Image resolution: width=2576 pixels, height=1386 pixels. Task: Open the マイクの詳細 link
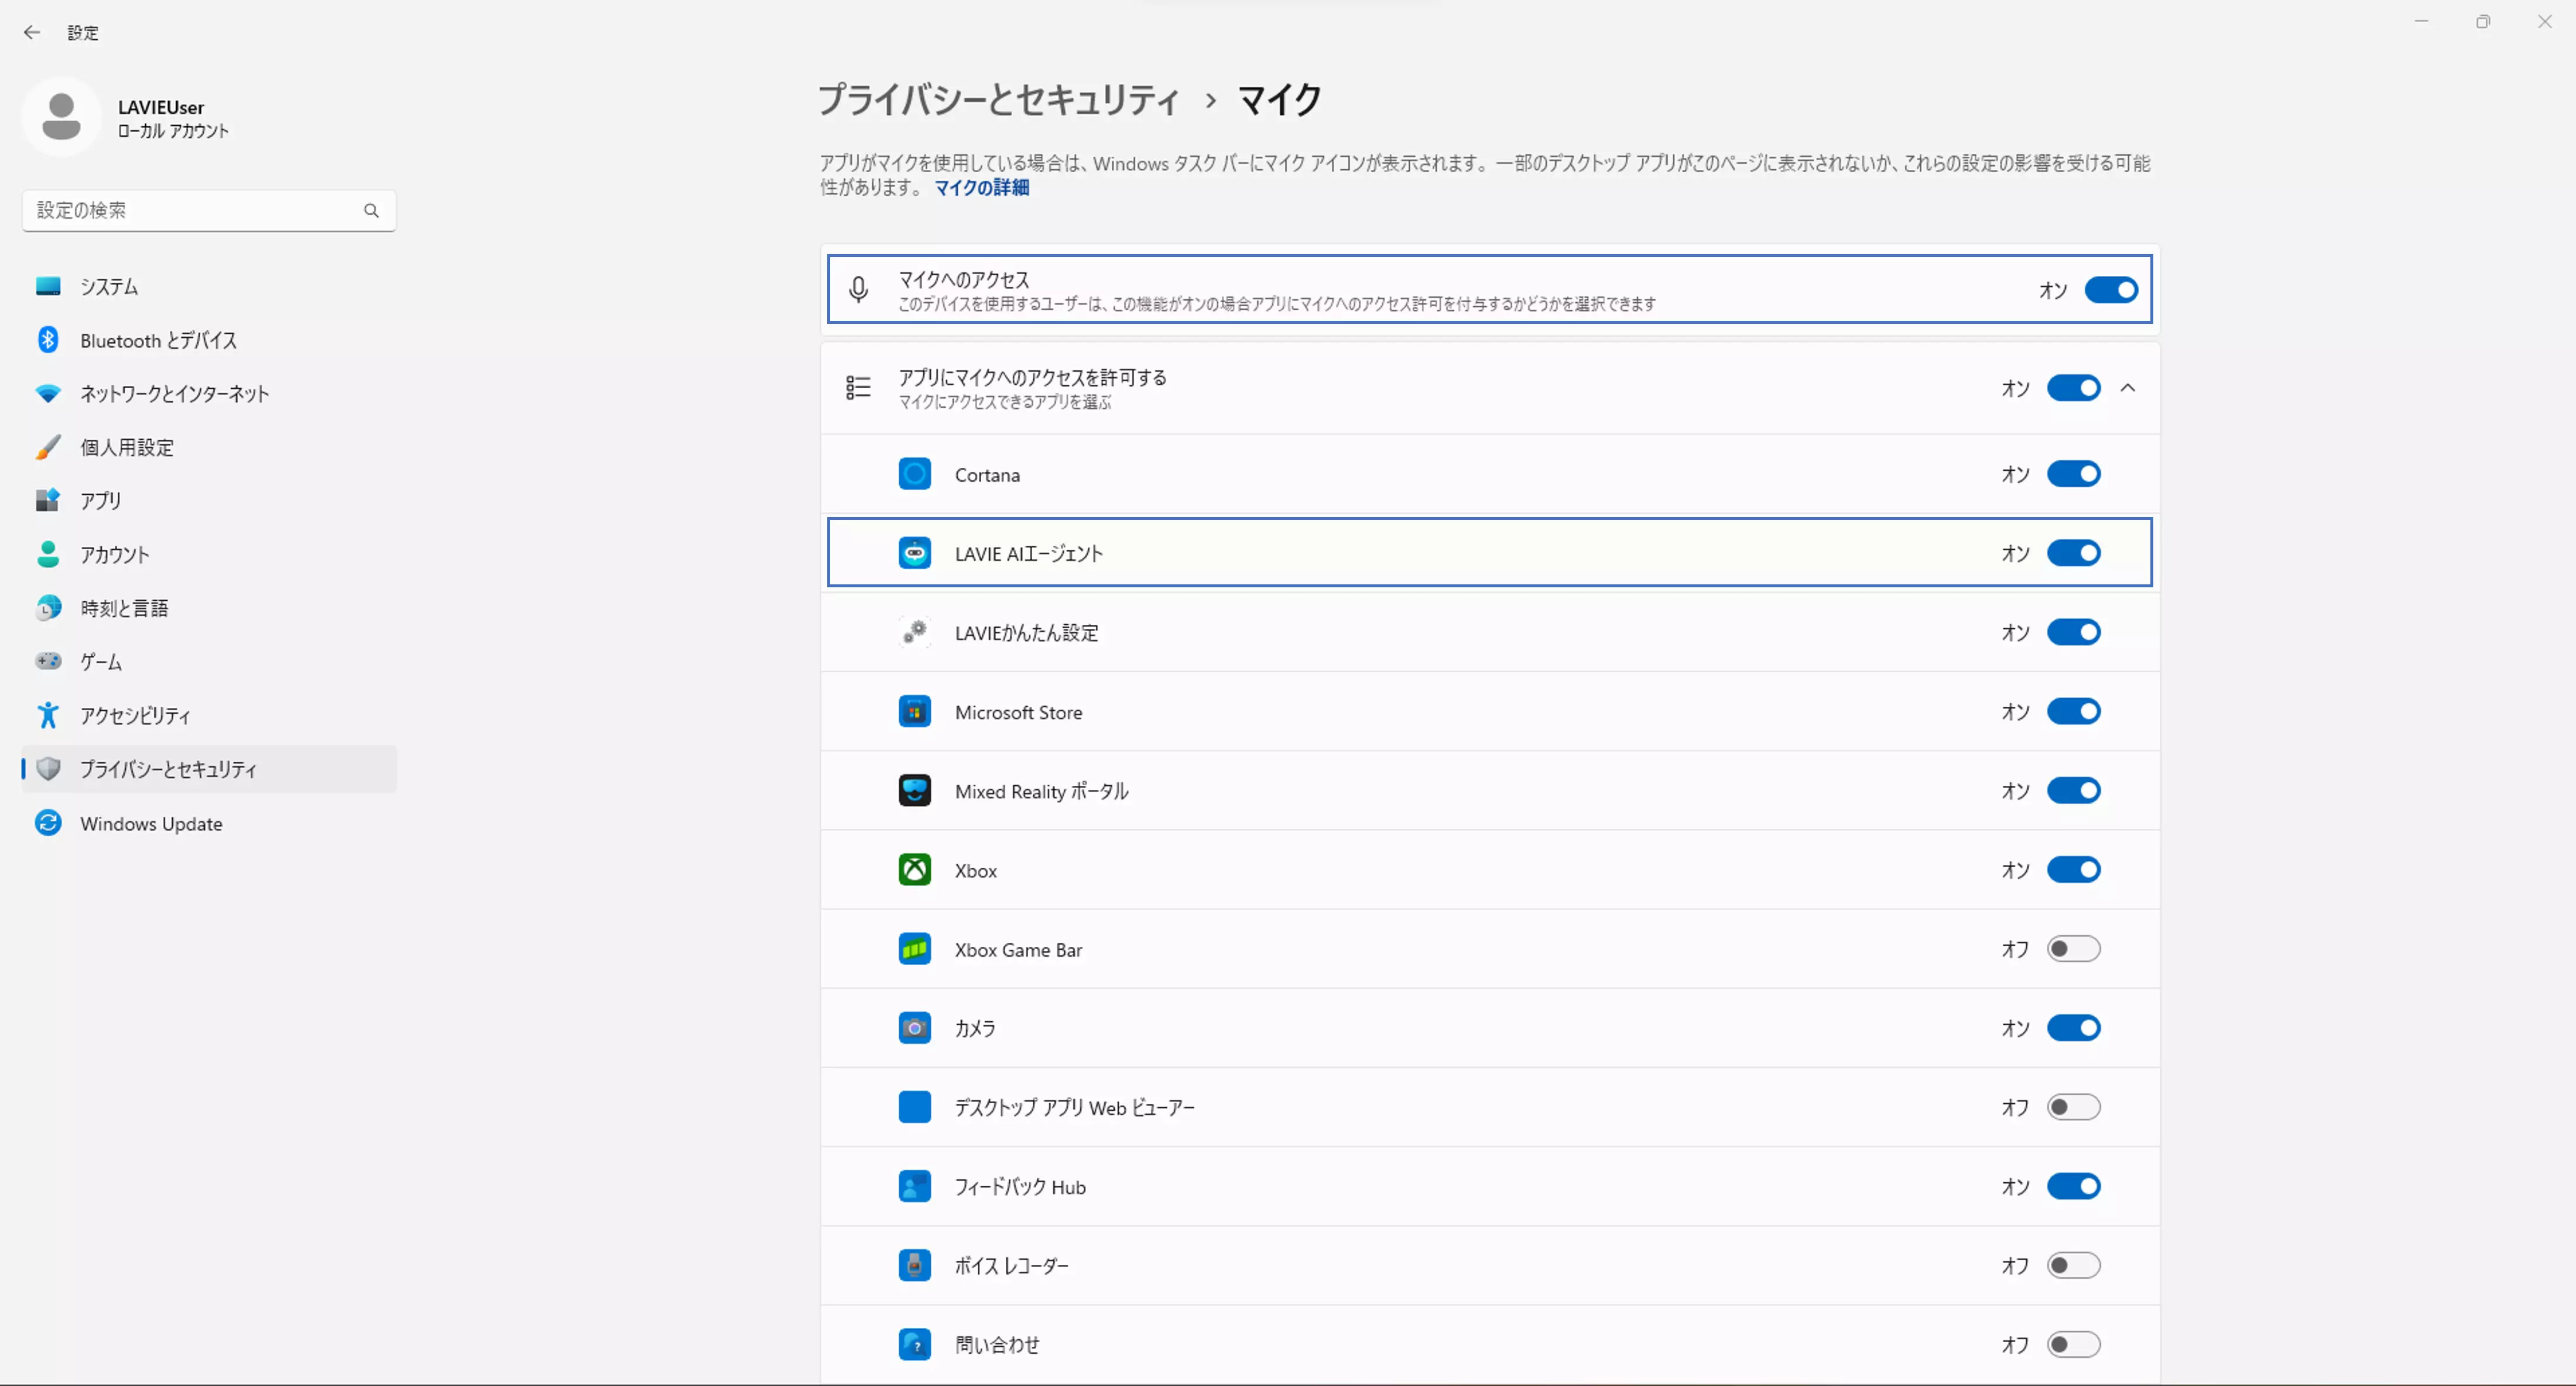(x=981, y=188)
